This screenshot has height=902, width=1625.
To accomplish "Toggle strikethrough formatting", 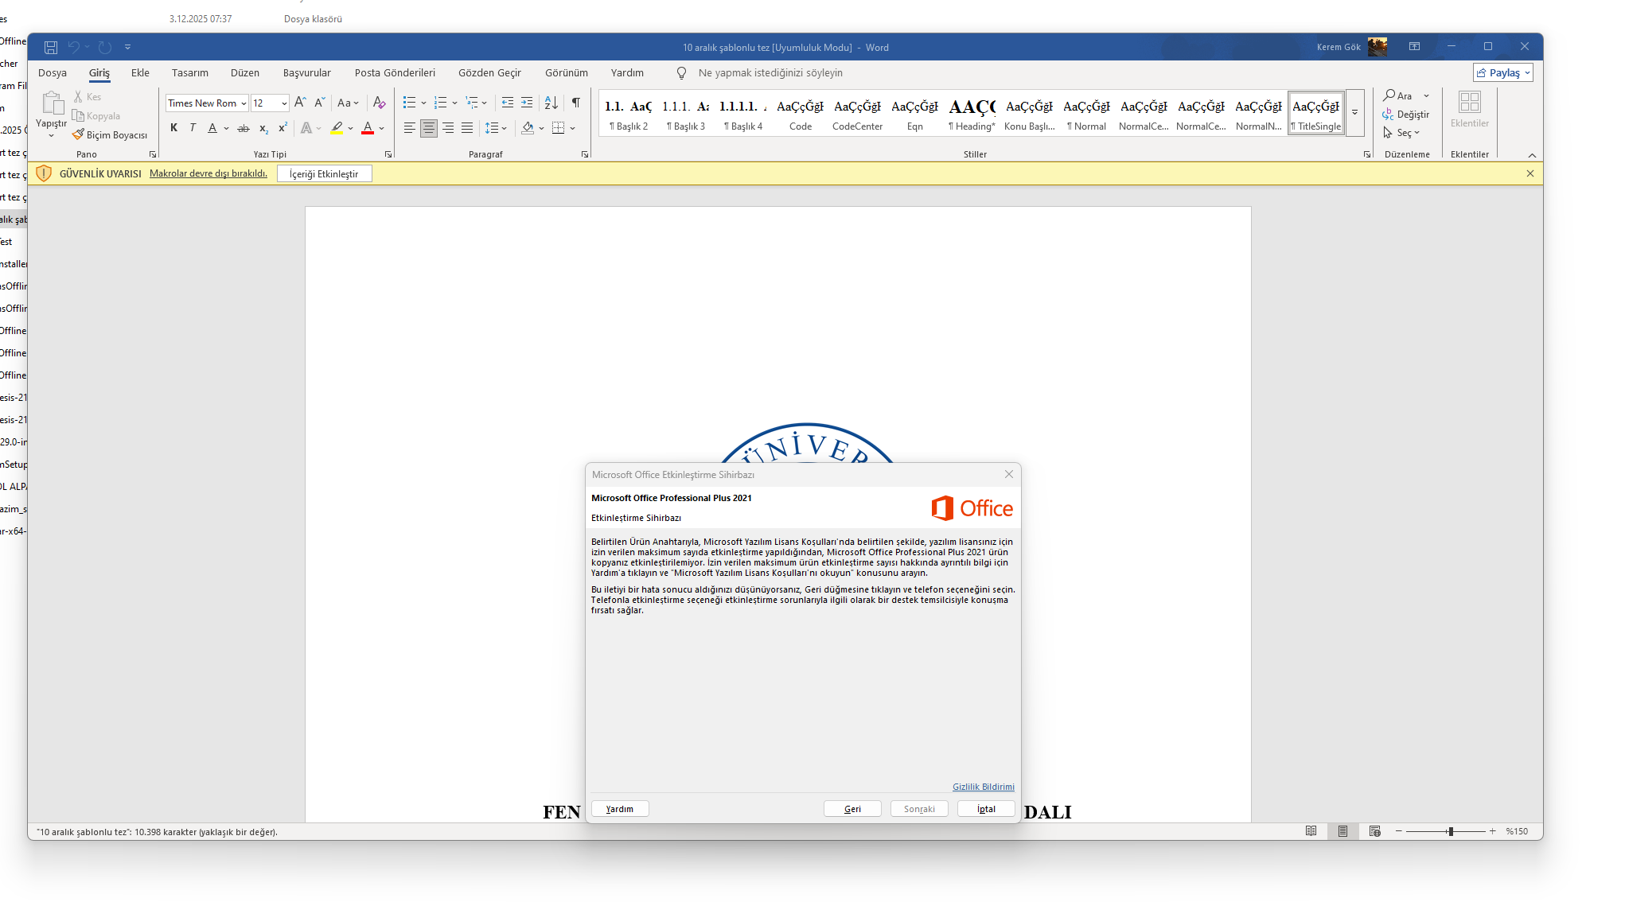I will (244, 128).
